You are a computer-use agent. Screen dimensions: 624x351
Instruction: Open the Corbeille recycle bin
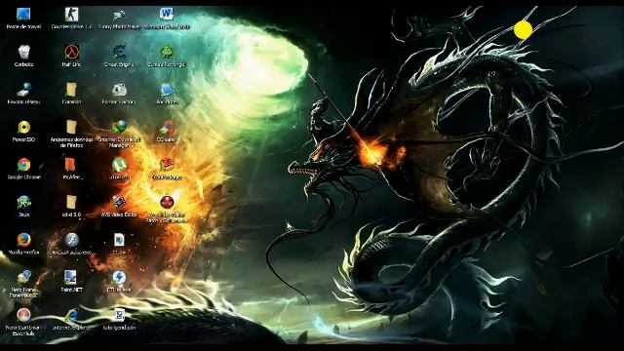[x=23, y=52]
